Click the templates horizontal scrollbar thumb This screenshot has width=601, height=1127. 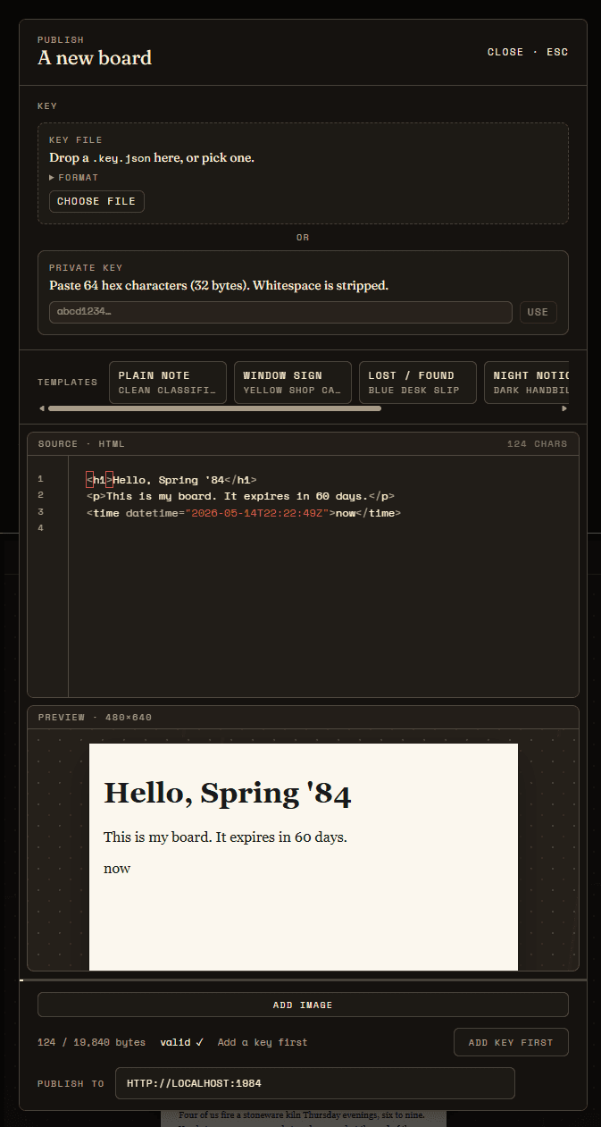pos(214,408)
